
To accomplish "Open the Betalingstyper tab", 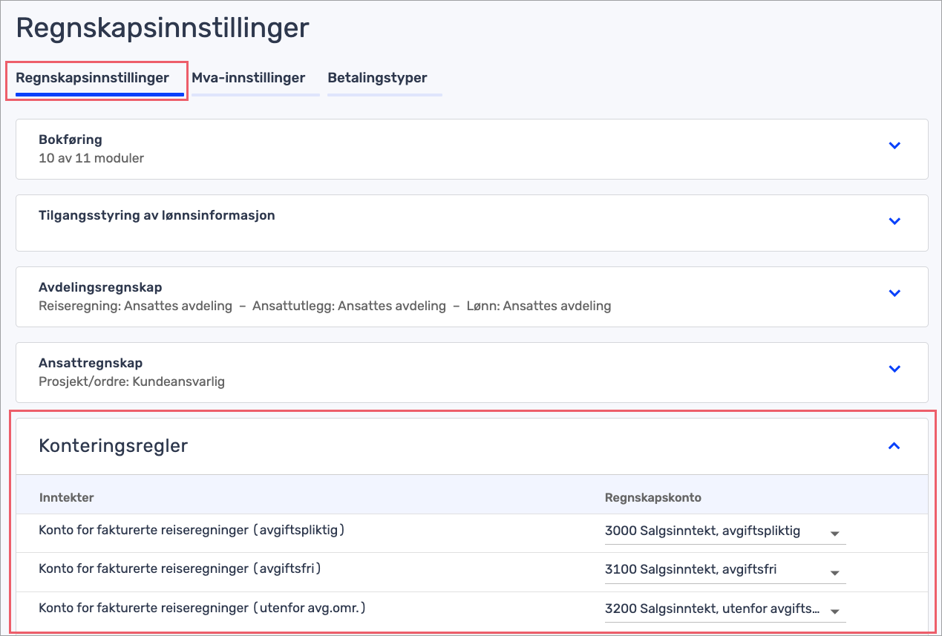I will pos(376,77).
